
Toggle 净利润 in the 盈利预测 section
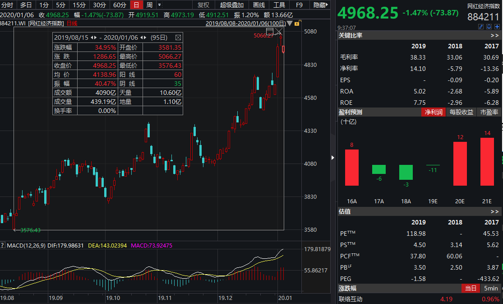(x=433, y=112)
